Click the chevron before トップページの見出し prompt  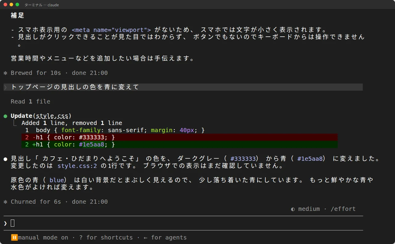pos(5,87)
